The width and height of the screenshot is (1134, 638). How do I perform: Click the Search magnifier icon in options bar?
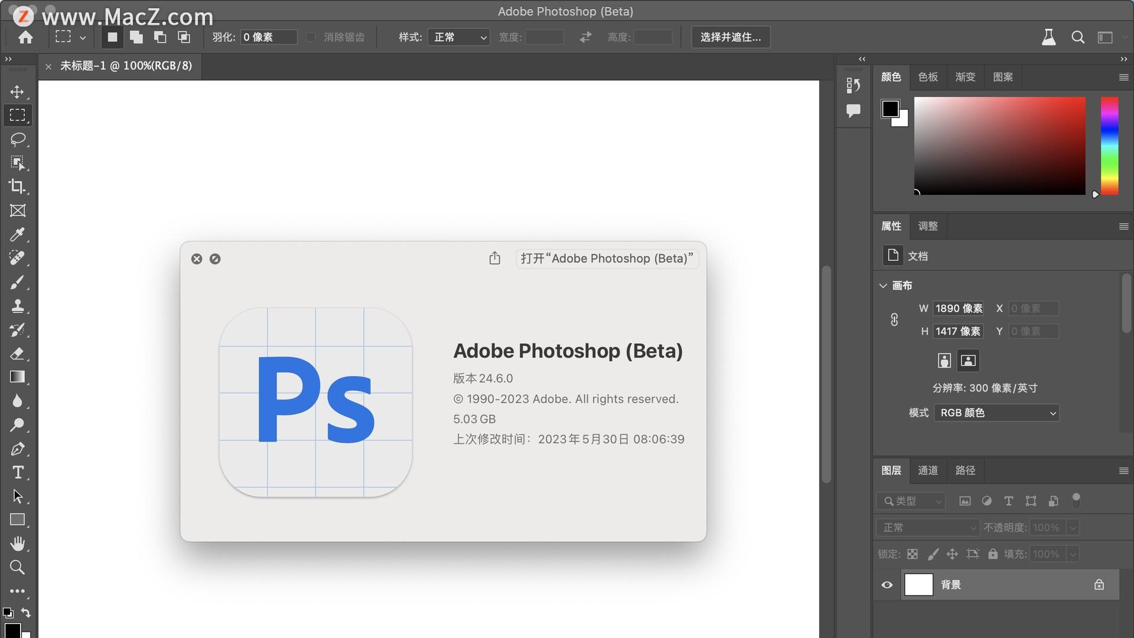pos(1078,37)
